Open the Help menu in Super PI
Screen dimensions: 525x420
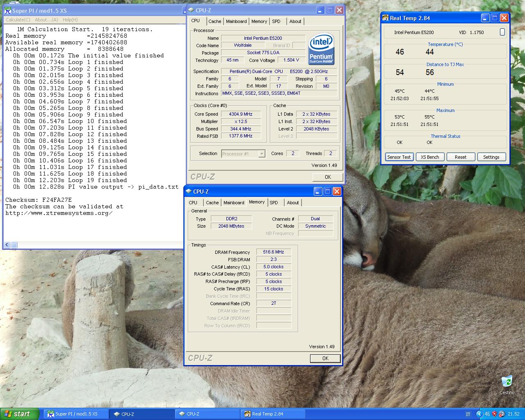[70, 20]
